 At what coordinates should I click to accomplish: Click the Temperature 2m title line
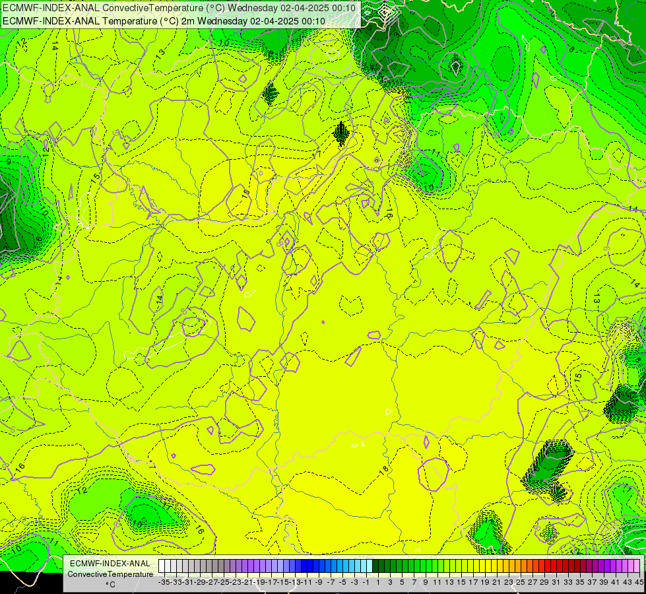click(x=164, y=21)
